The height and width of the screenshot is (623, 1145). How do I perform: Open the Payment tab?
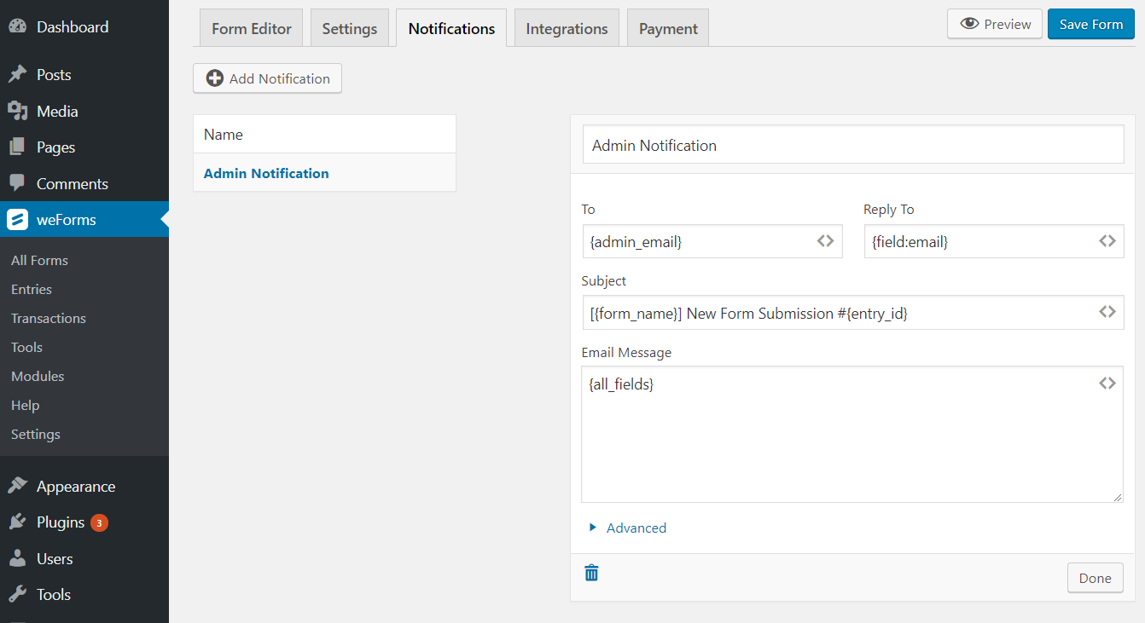point(668,28)
